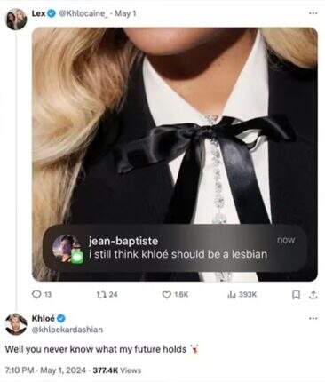Open Khloé's profile avatar

(x=16, y=324)
